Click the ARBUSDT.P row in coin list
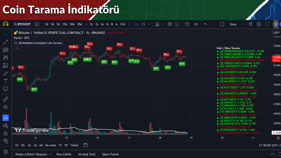This screenshot has height=158, width=281. pos(236,112)
